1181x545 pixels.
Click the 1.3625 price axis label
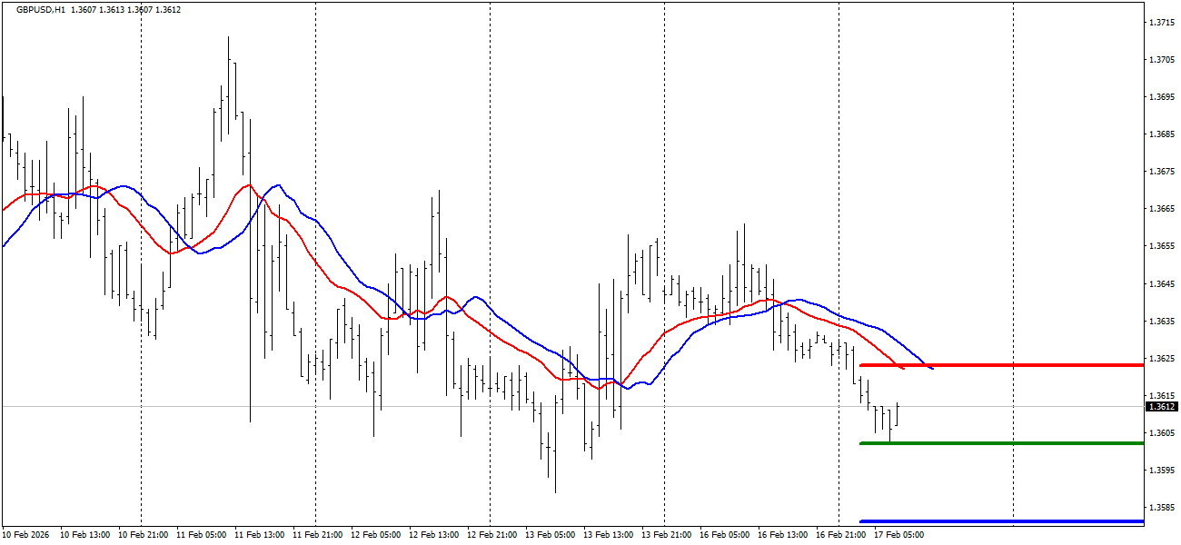[x=1163, y=359]
